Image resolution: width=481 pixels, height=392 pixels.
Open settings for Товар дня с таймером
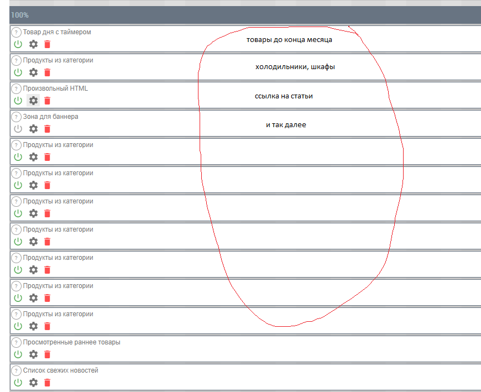coord(33,44)
